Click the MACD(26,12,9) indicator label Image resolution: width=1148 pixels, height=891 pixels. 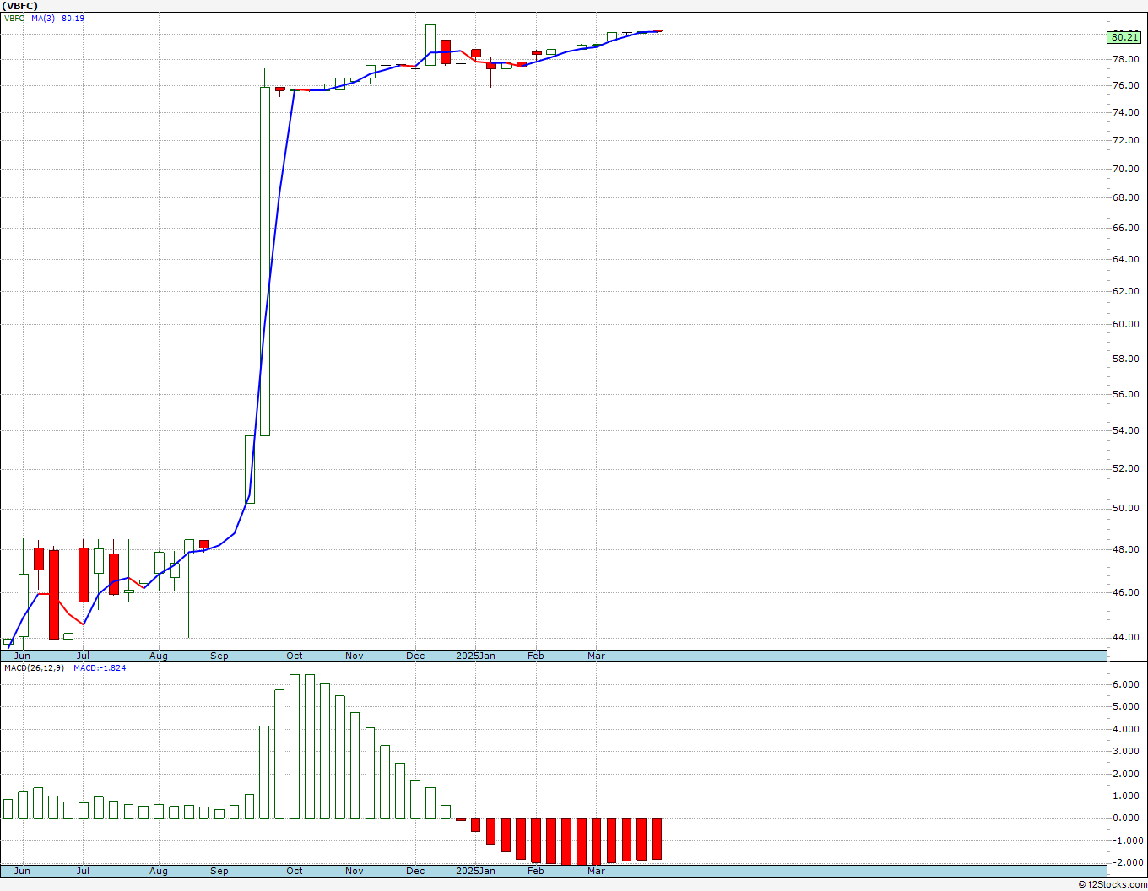(34, 668)
